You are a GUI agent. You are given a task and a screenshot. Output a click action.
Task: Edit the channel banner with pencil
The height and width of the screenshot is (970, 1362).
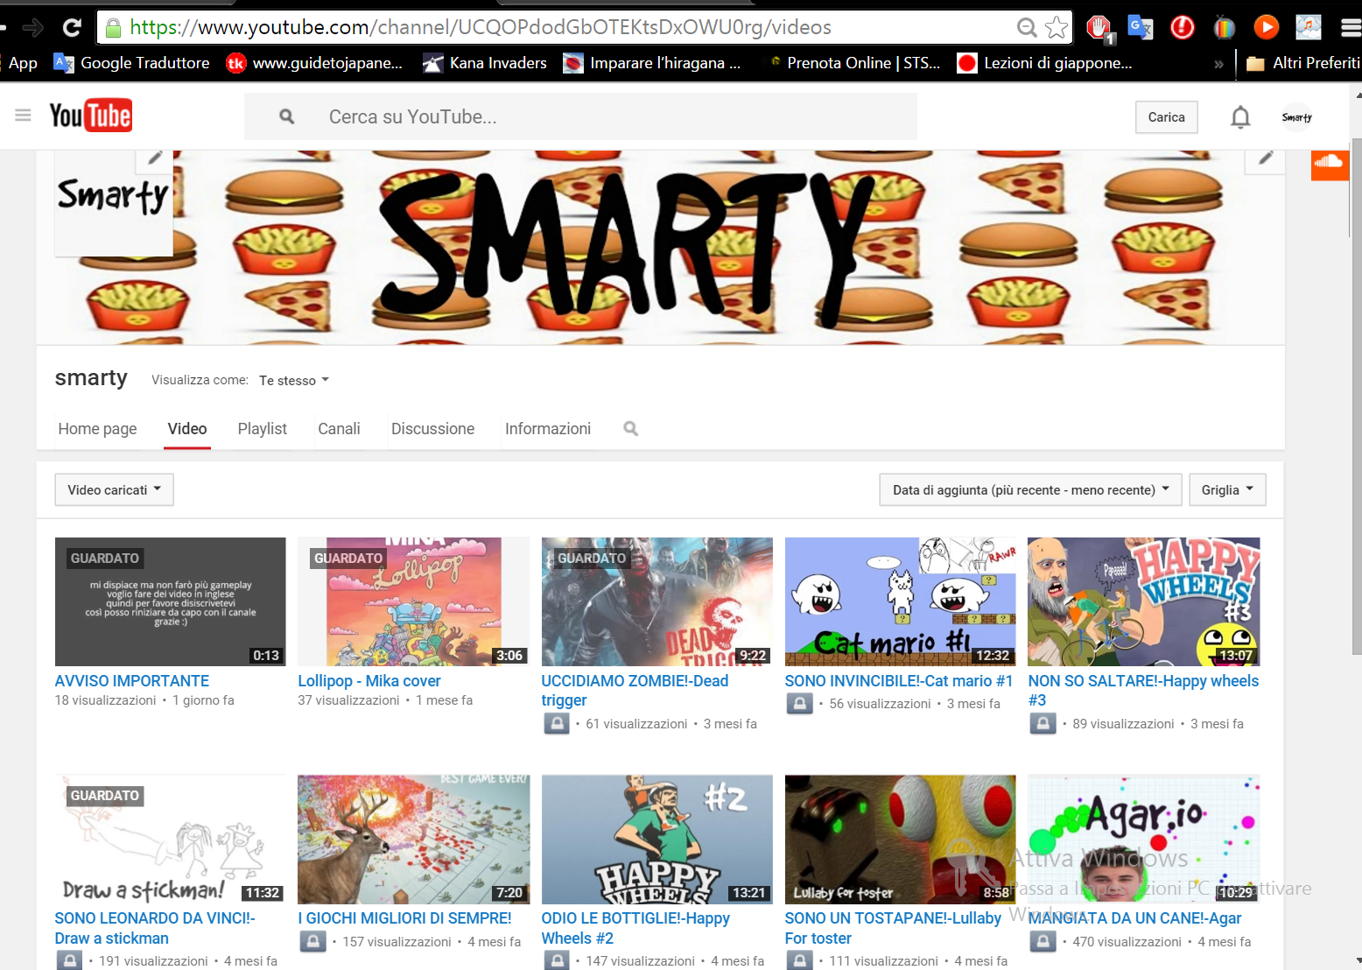1266,158
